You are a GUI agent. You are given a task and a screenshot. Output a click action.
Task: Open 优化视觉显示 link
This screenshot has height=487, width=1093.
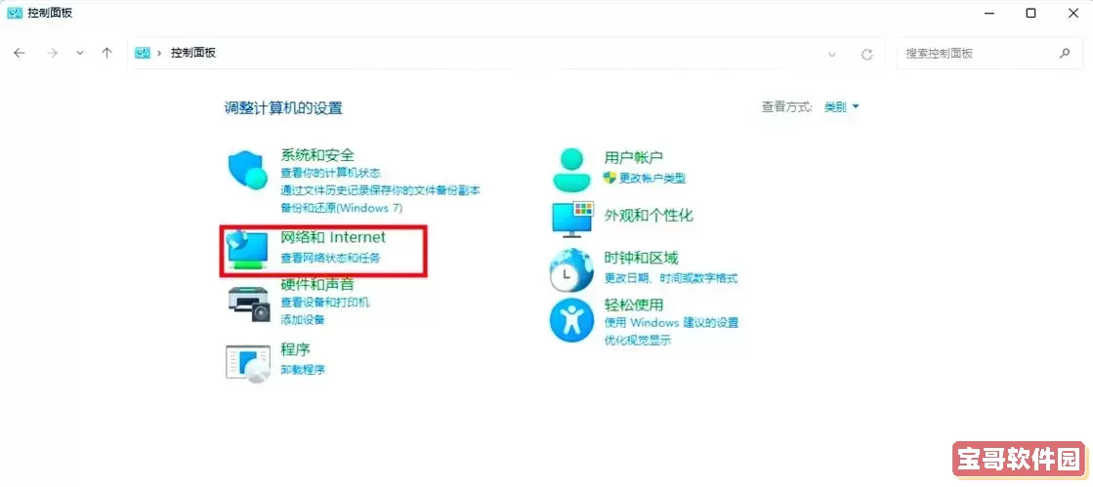[x=637, y=340]
